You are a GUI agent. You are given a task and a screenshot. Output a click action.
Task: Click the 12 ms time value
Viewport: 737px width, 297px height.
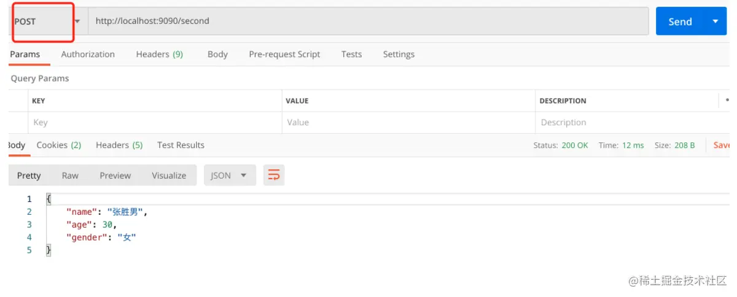coord(633,145)
